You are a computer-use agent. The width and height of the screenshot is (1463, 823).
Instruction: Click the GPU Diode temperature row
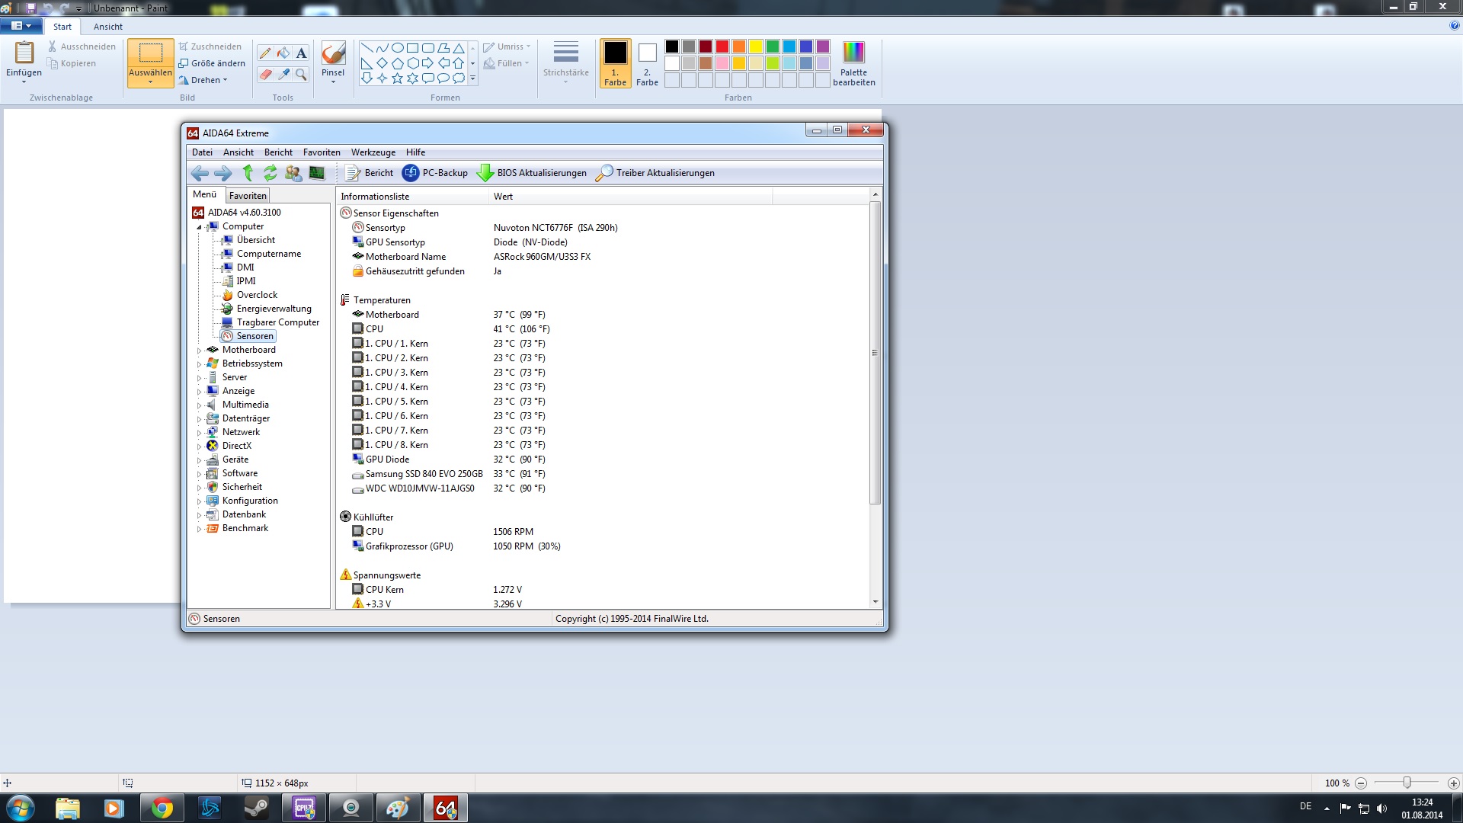pos(602,460)
